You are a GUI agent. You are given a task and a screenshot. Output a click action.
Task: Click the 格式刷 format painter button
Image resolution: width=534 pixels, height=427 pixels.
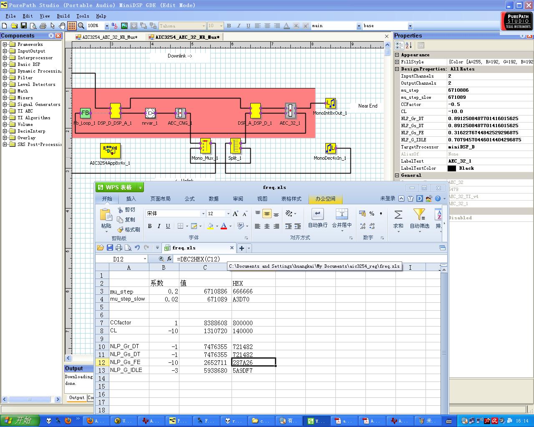[x=128, y=229]
